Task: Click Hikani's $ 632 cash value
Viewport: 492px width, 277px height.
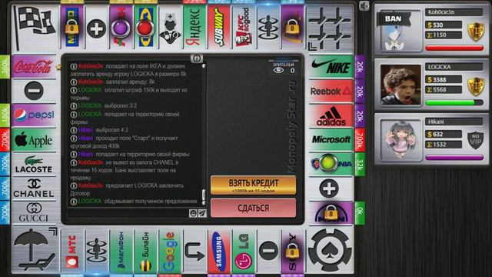Action: (444, 135)
